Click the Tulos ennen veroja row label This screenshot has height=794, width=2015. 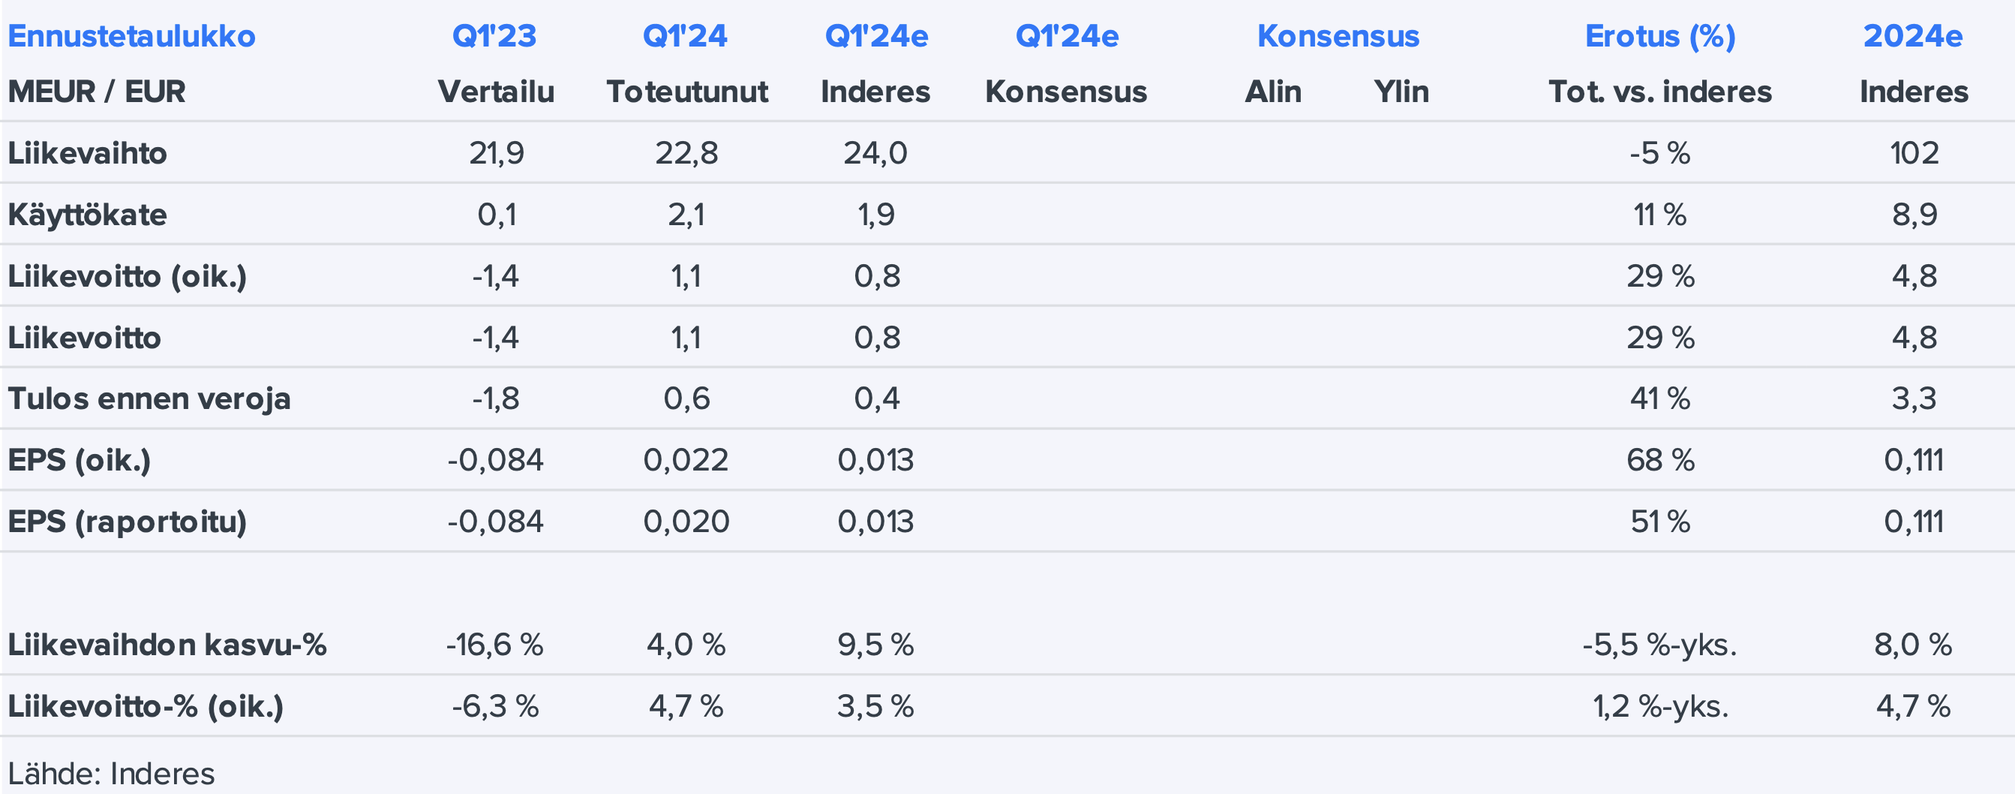pyautogui.click(x=149, y=399)
